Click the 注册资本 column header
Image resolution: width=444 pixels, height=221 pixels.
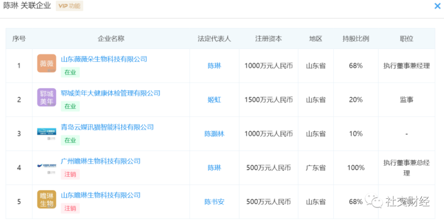[268, 39]
